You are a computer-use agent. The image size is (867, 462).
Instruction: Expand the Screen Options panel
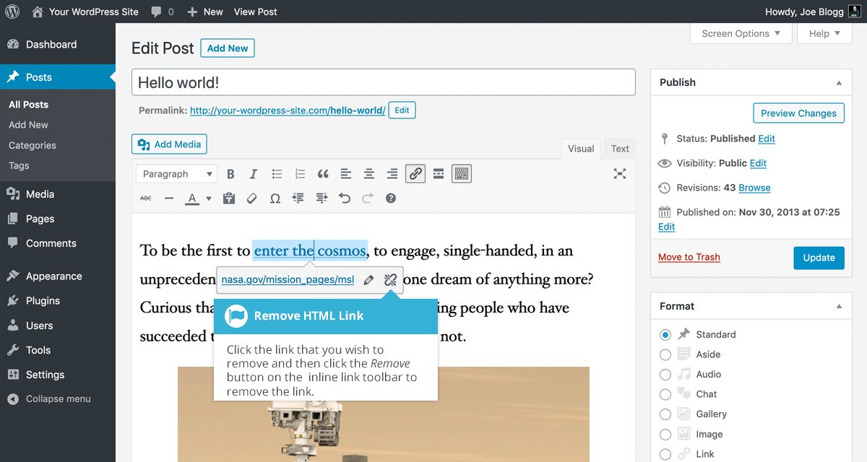[741, 33]
